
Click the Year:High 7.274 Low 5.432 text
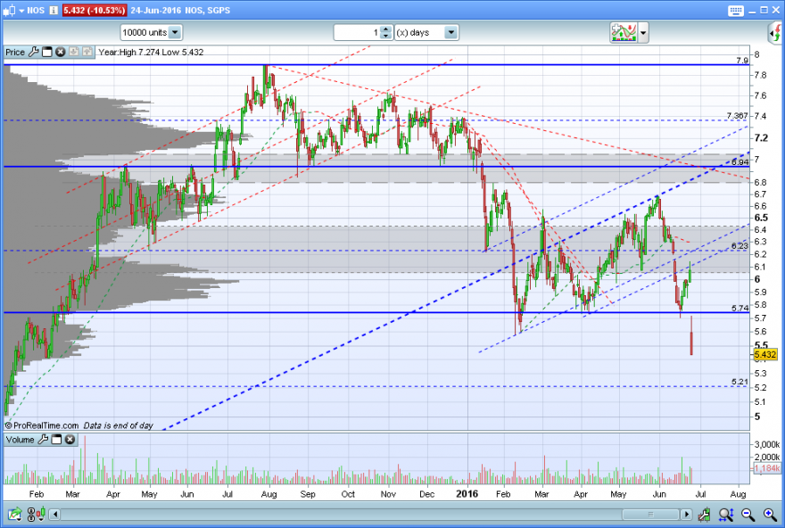point(151,52)
